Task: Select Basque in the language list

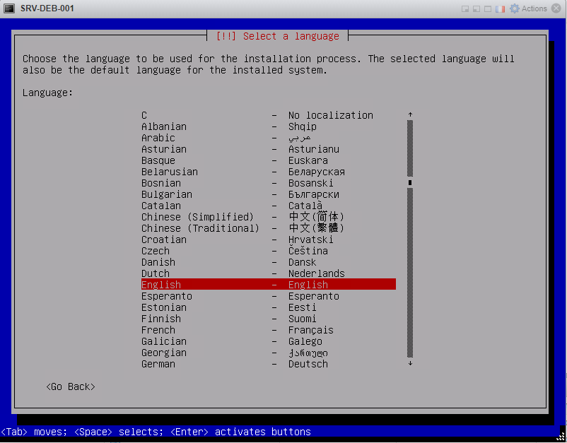Action: point(269,160)
